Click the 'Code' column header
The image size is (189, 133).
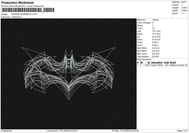coord(166,62)
